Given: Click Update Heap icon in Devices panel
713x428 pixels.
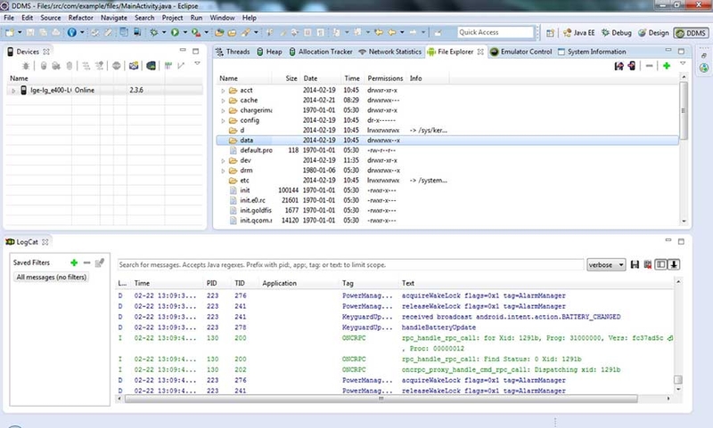Looking at the screenshot, I should (x=44, y=66).
